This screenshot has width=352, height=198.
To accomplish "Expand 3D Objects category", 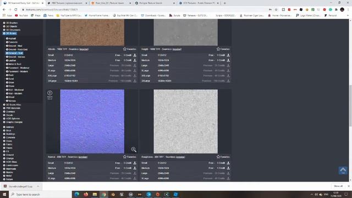I will pos(4,26).
